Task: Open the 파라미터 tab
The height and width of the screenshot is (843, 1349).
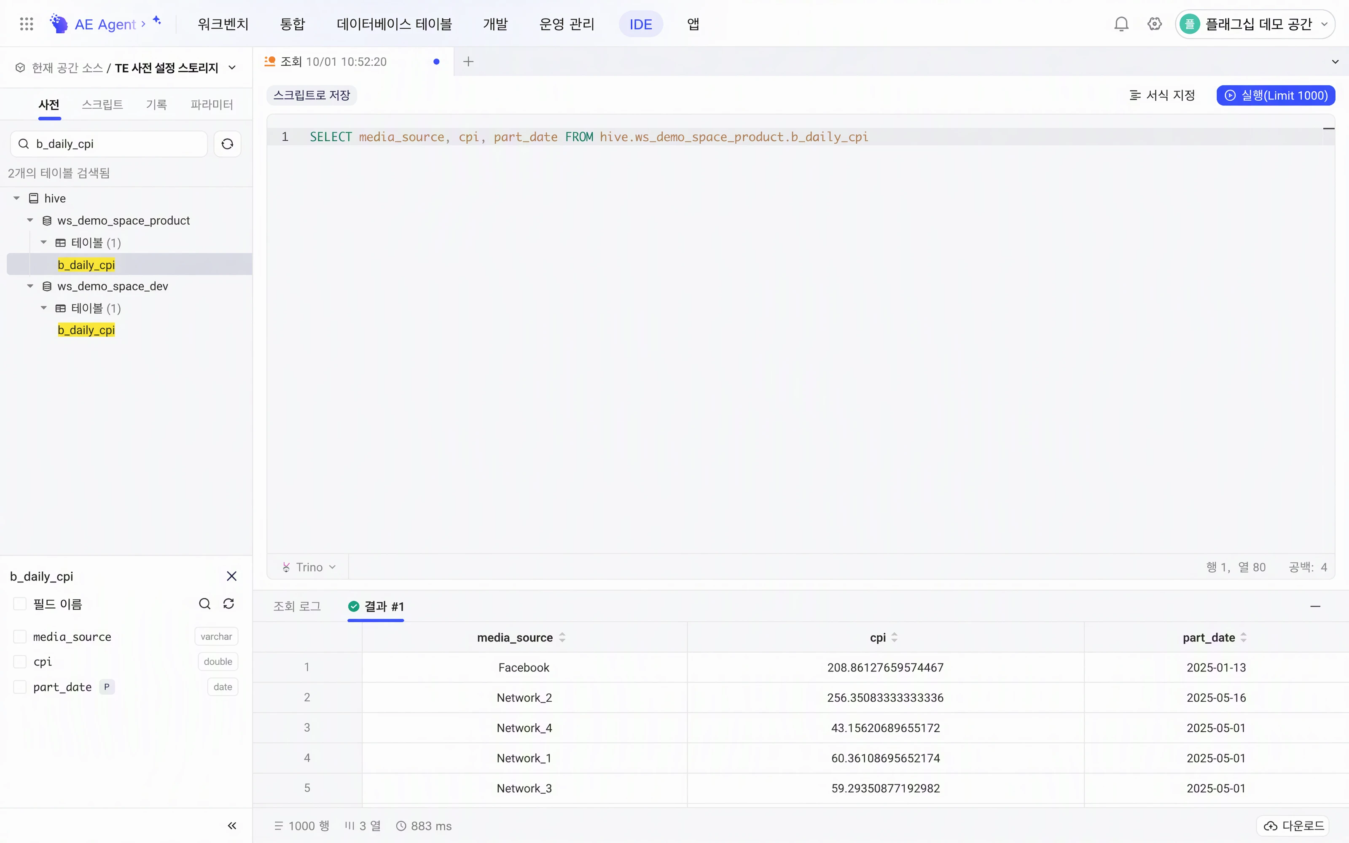Action: click(212, 104)
